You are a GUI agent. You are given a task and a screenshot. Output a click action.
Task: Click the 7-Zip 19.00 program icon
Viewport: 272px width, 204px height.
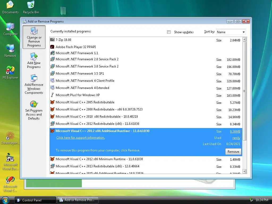pos(52,40)
